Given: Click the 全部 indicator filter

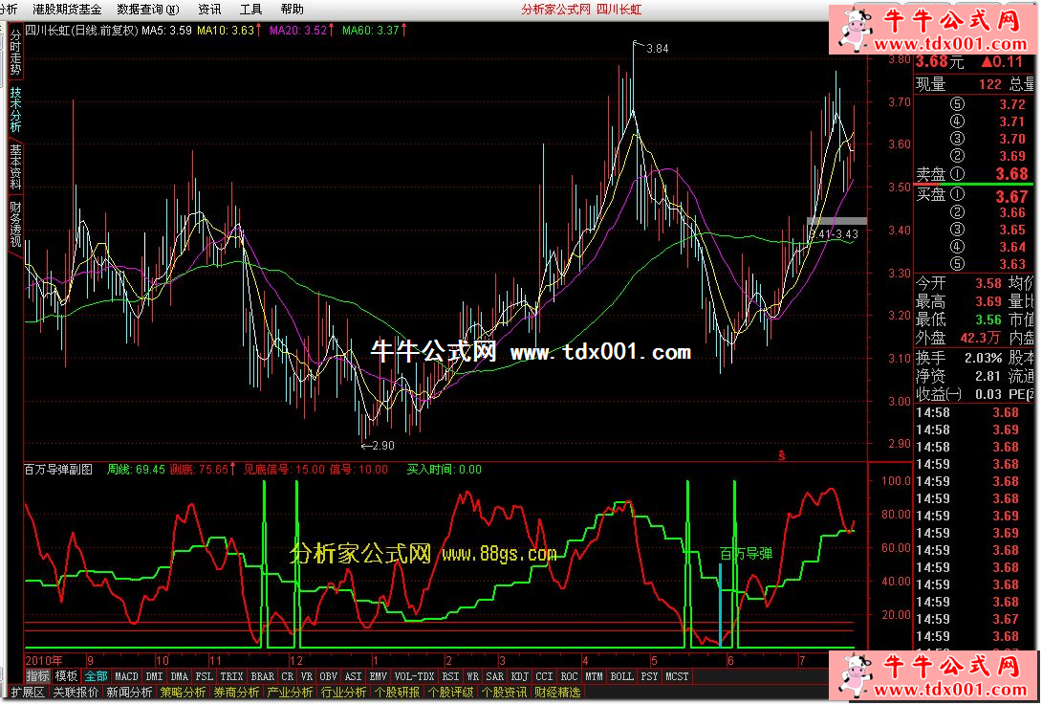Looking at the screenshot, I should 96,676.
